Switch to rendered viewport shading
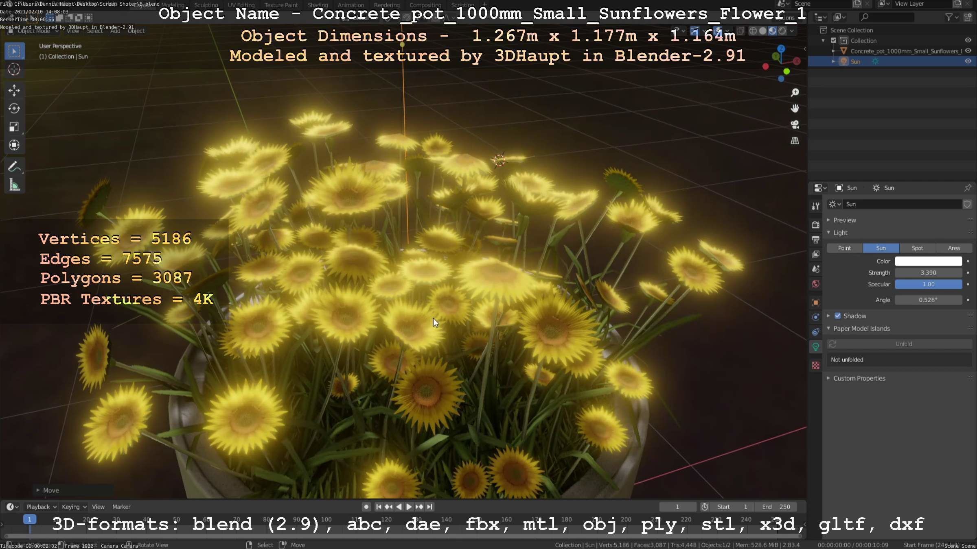 coord(782,31)
